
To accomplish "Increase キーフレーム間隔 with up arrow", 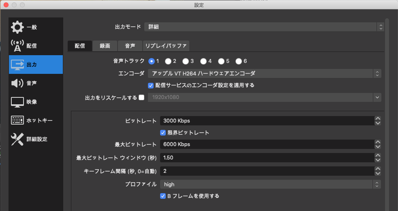I will (378, 169).
